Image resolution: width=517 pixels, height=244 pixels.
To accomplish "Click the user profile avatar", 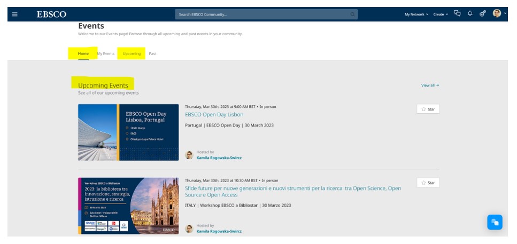I will click(x=497, y=14).
